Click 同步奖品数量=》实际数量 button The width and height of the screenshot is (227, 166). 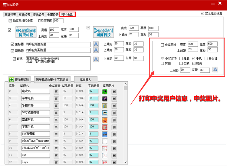[52, 80]
